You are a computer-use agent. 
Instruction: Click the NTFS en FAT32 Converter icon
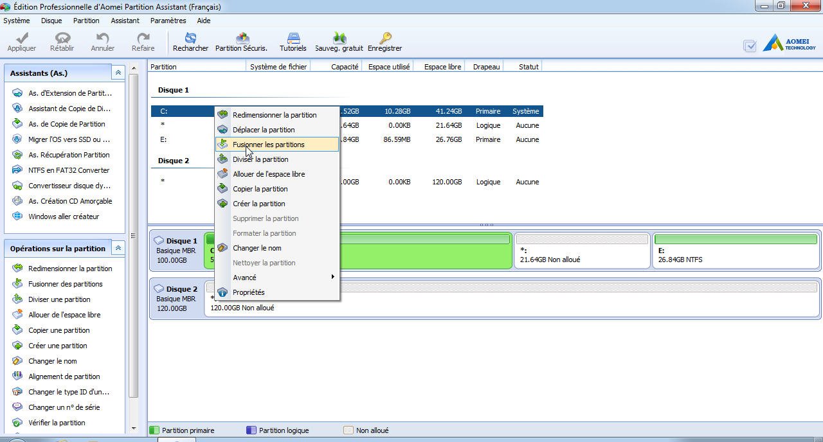[x=17, y=170]
